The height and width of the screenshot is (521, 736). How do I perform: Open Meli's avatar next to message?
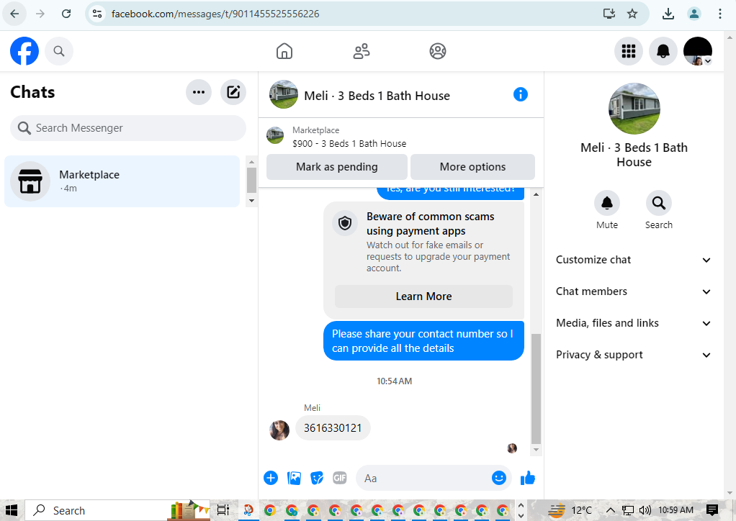pos(279,430)
